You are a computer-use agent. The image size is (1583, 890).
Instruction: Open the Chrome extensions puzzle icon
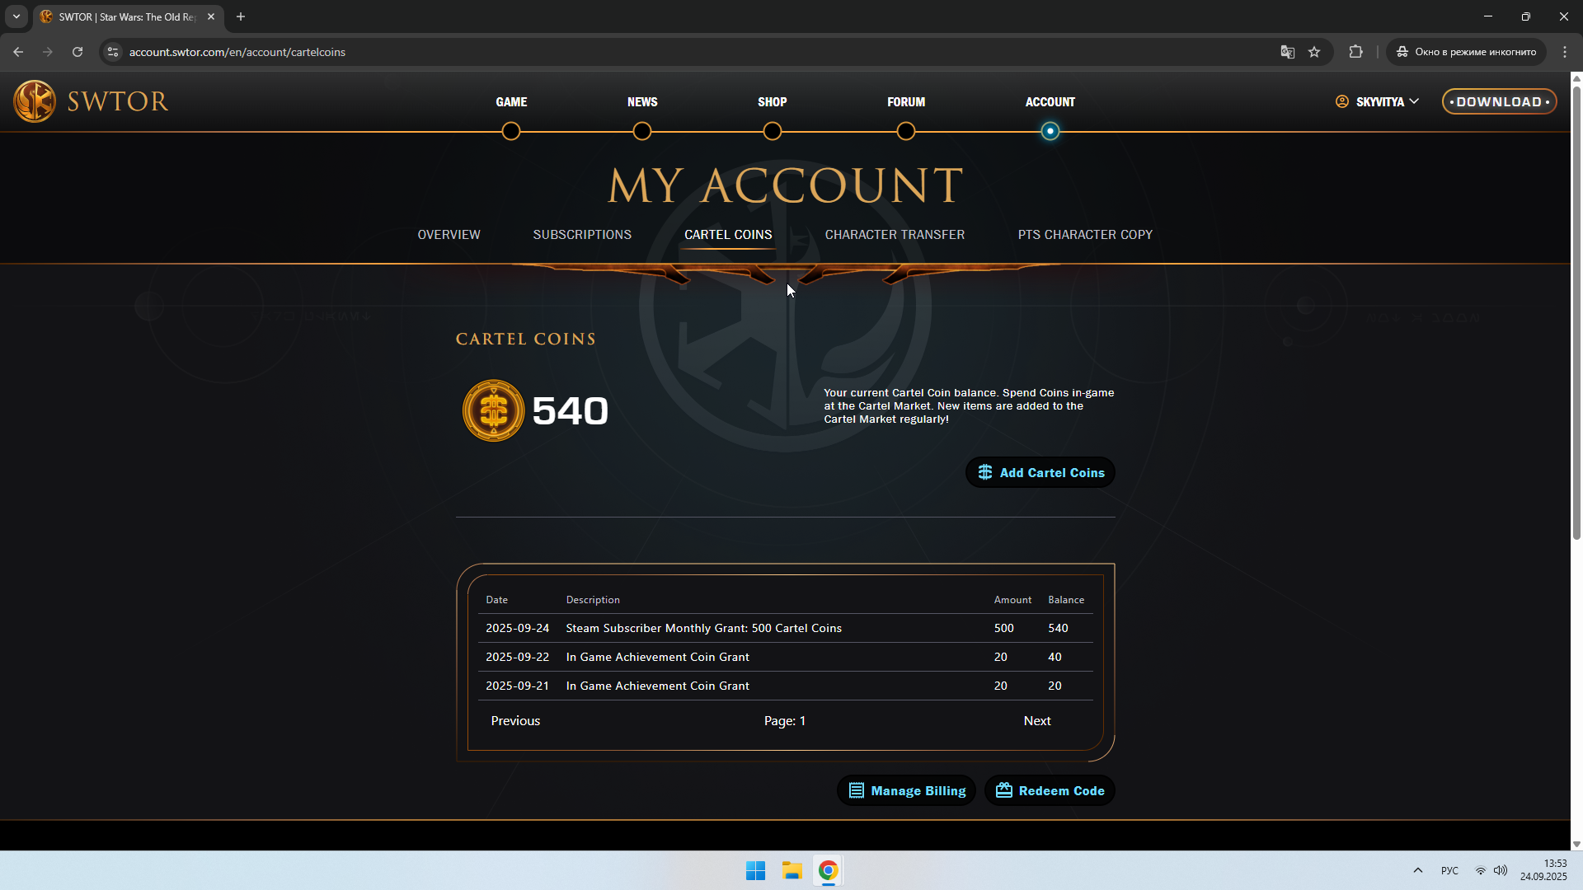click(x=1355, y=52)
